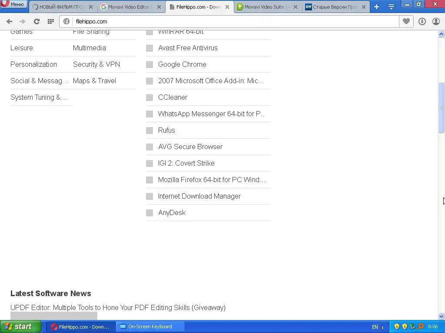Open the Multimedia category
The image size is (445, 333).
tap(90, 48)
